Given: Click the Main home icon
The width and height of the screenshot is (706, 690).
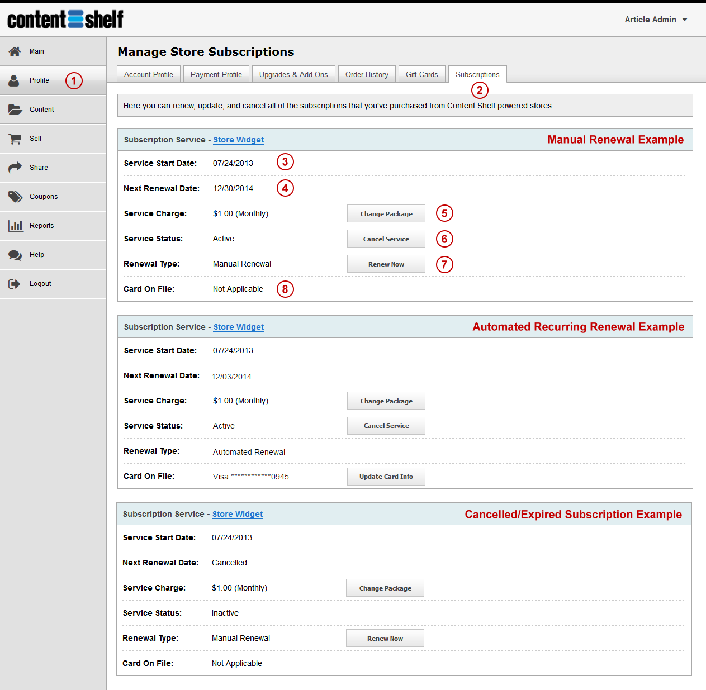Looking at the screenshot, I should click(15, 51).
